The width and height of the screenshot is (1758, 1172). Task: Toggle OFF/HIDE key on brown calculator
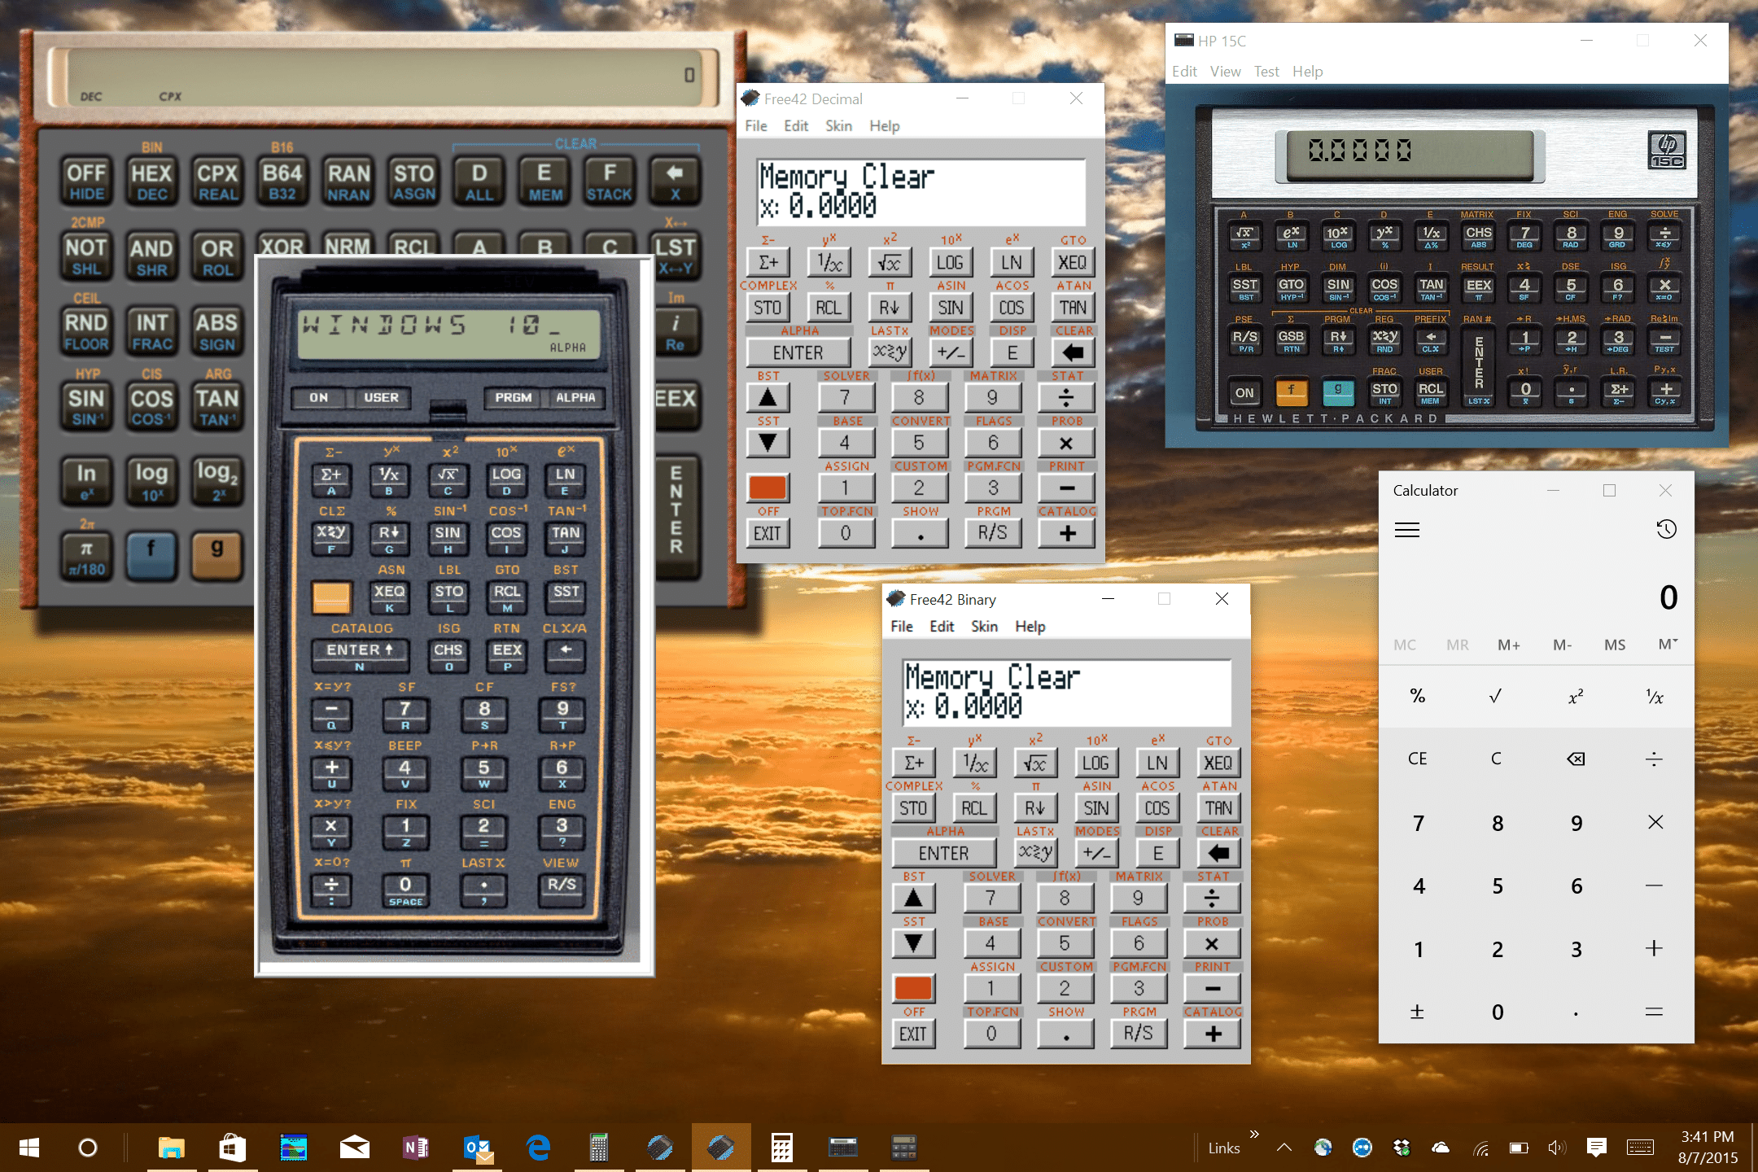(x=86, y=181)
